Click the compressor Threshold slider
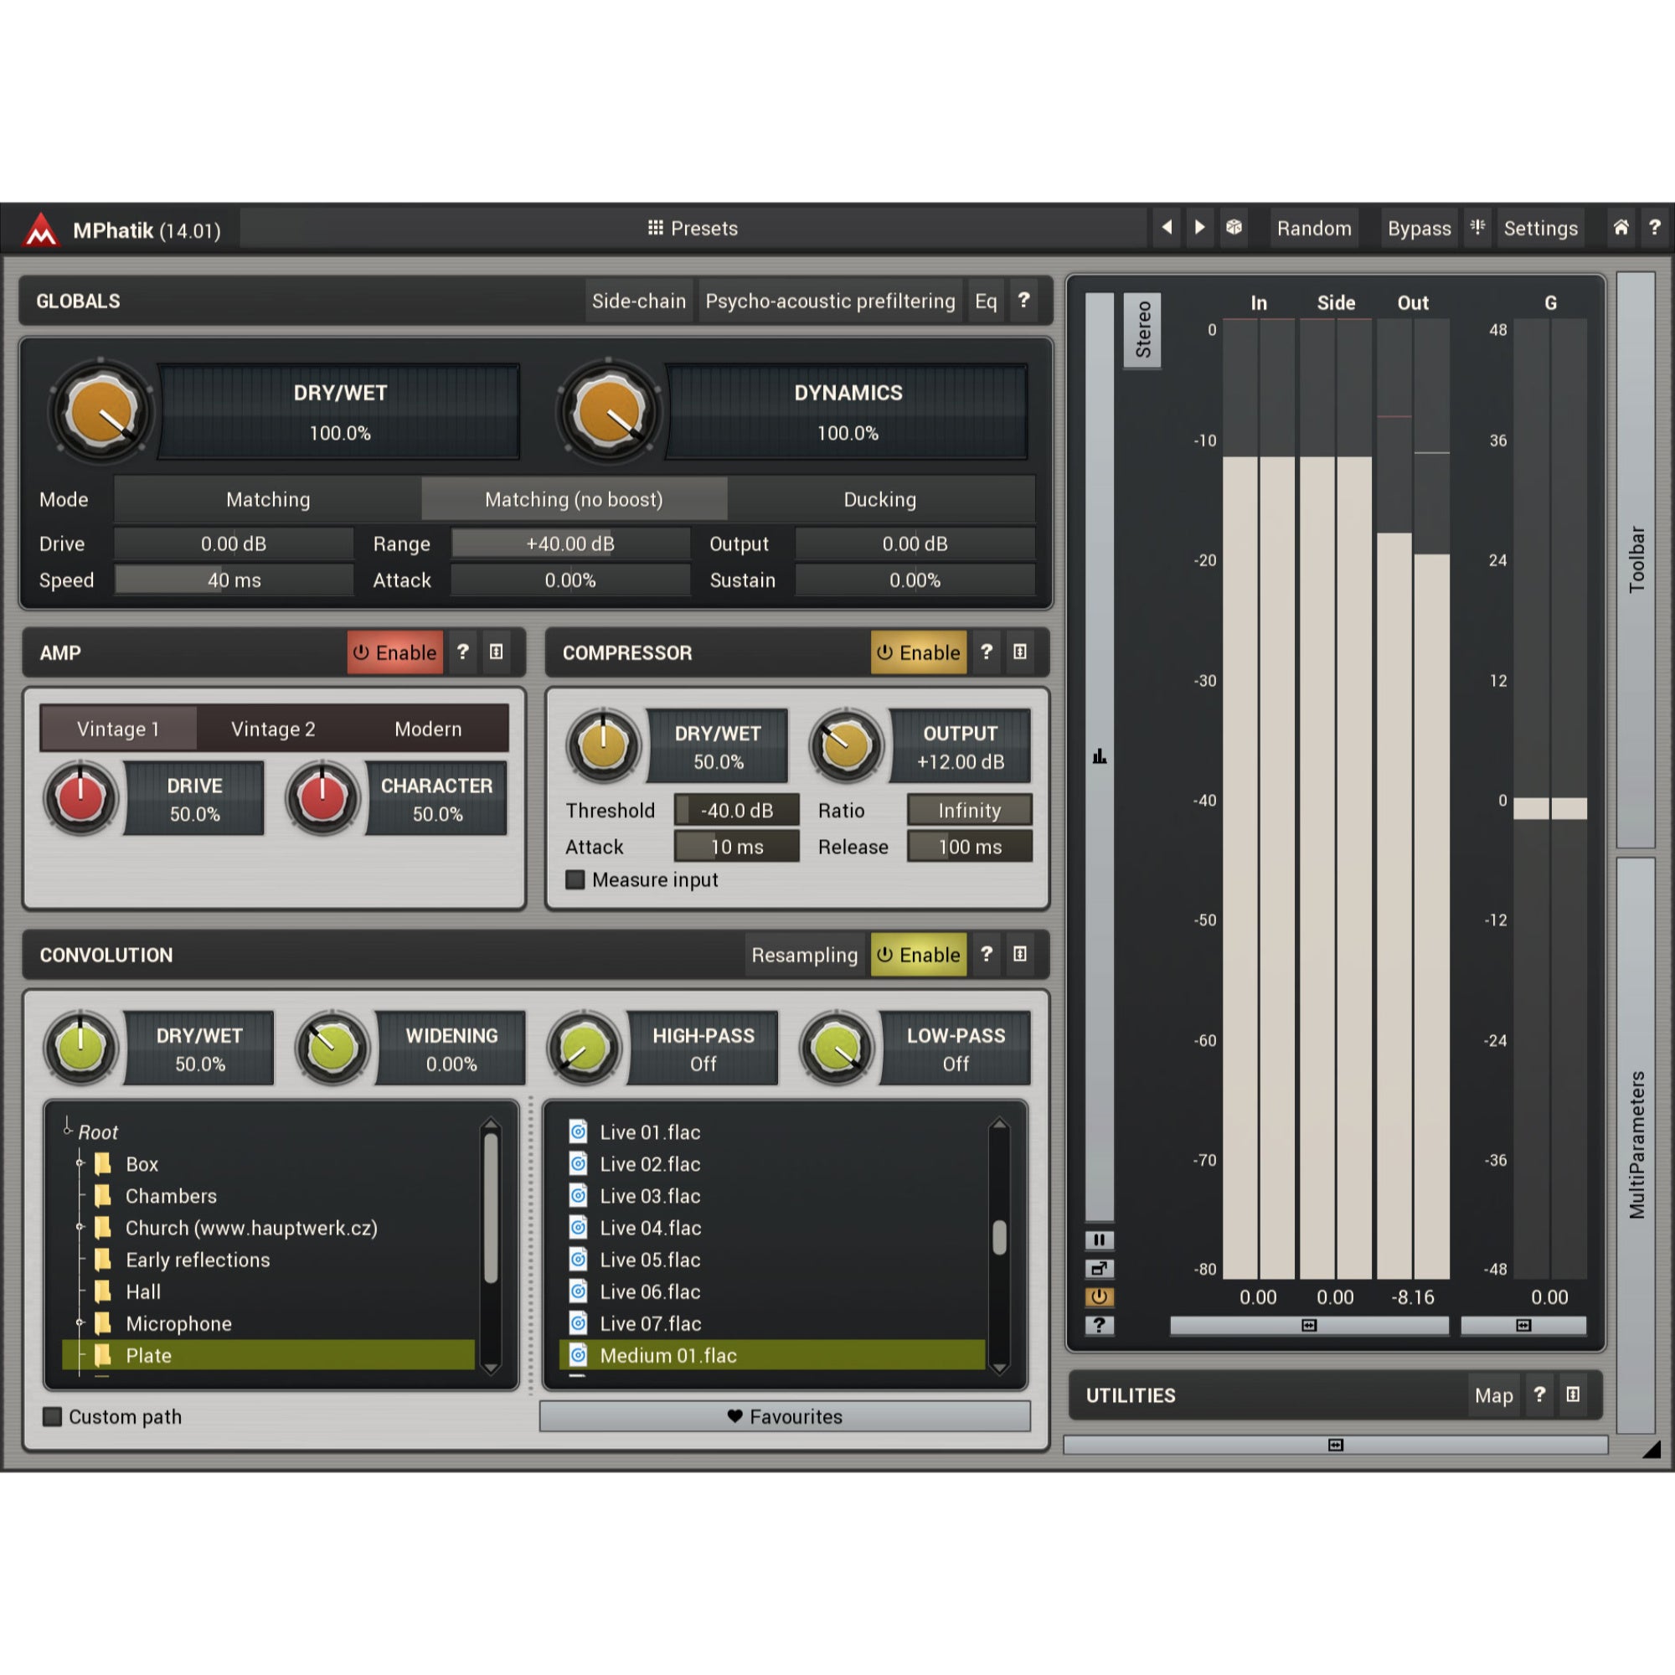The height and width of the screenshot is (1675, 1675). pos(737,810)
